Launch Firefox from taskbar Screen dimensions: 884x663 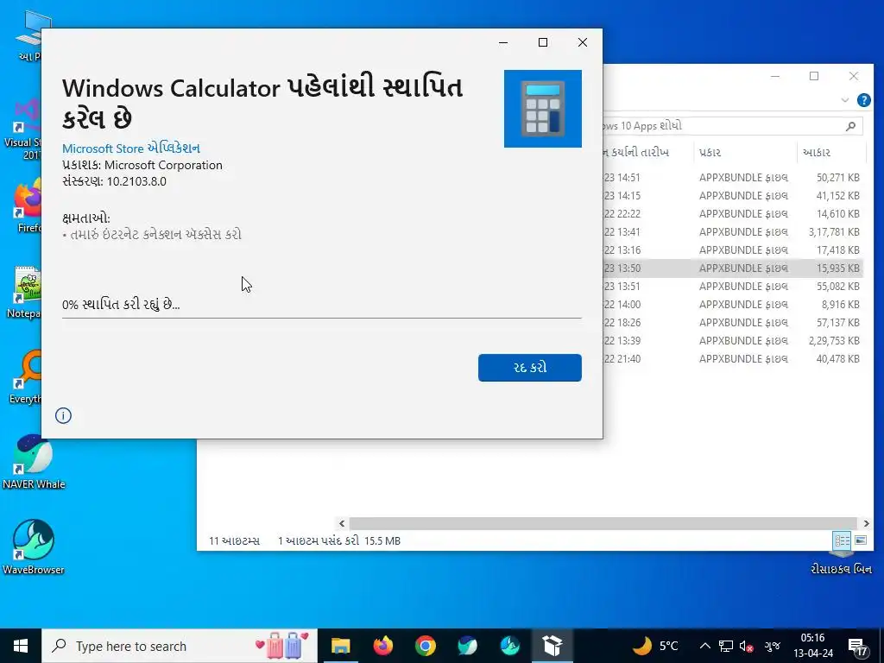382,646
